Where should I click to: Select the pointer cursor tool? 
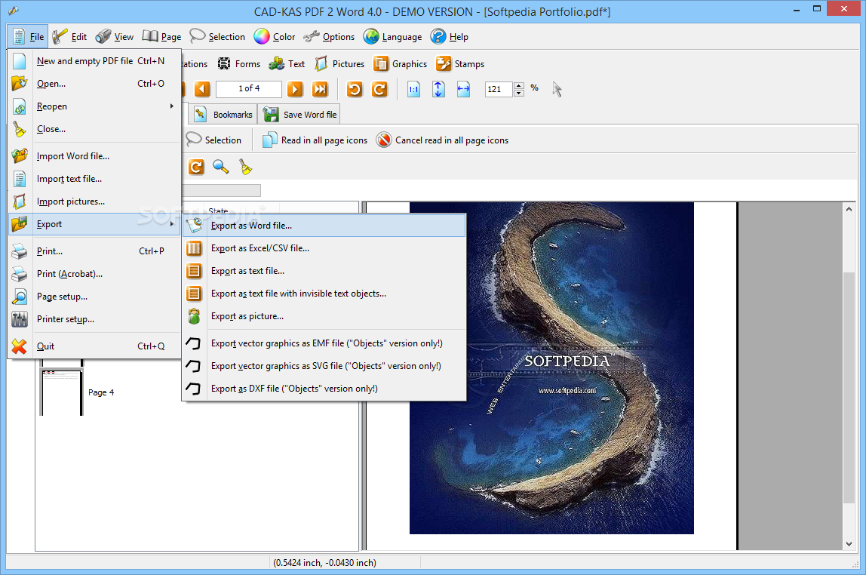click(557, 89)
